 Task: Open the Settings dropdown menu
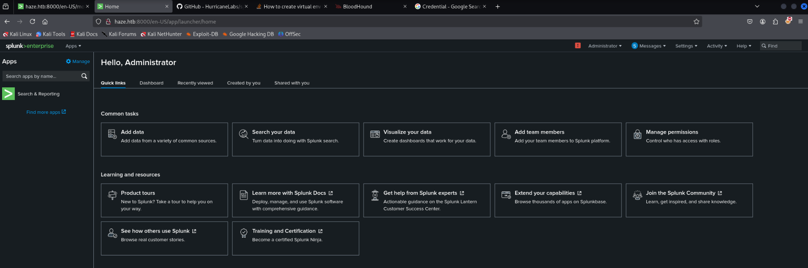686,46
